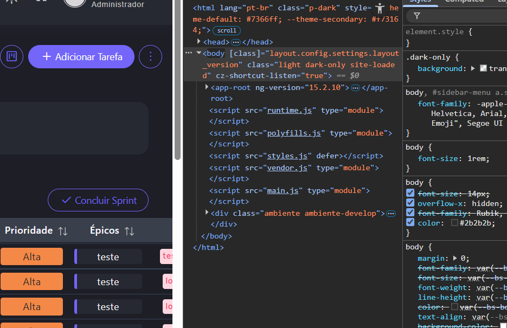Expand the head element node

(199, 42)
